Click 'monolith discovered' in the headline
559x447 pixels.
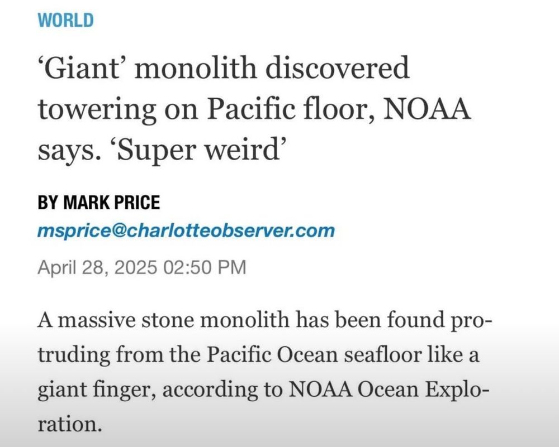pyautogui.click(x=272, y=68)
